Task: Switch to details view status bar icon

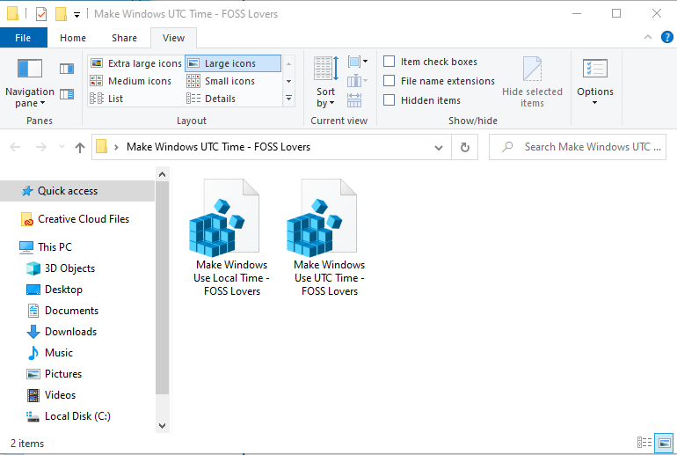Action: point(644,443)
